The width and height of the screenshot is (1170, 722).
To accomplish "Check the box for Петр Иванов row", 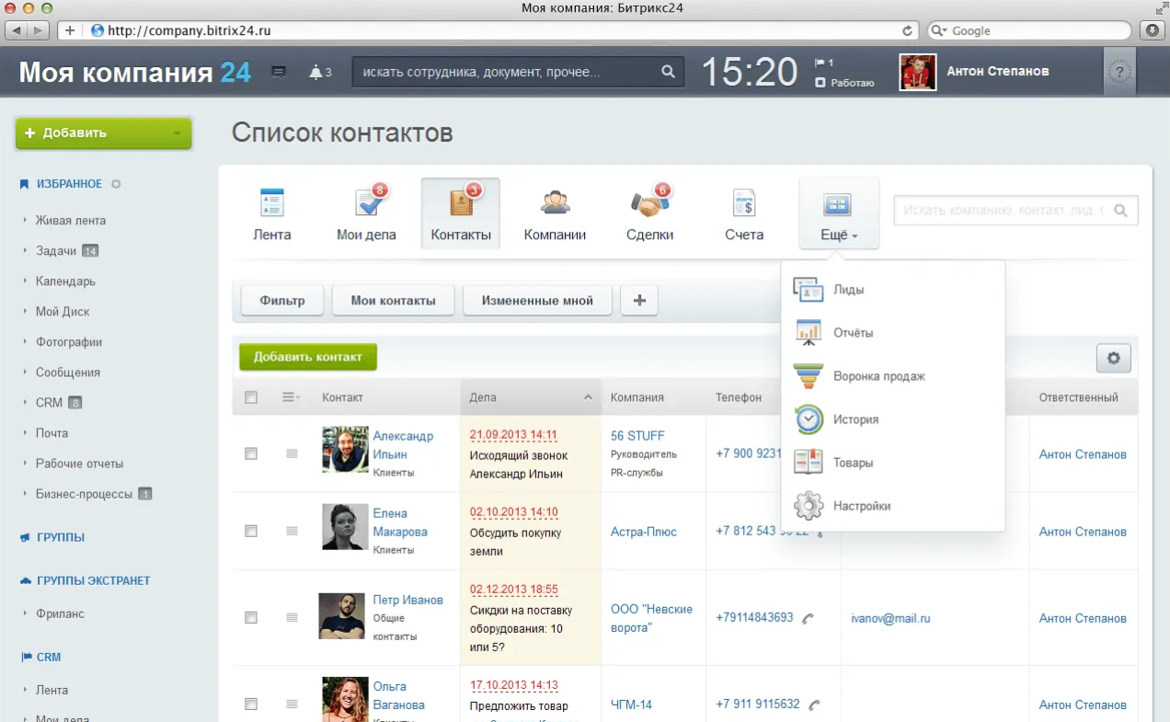I will (251, 618).
